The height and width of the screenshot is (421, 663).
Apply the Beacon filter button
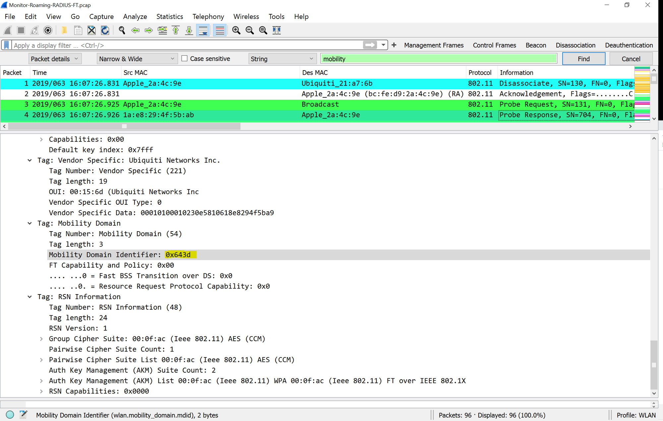(x=536, y=45)
